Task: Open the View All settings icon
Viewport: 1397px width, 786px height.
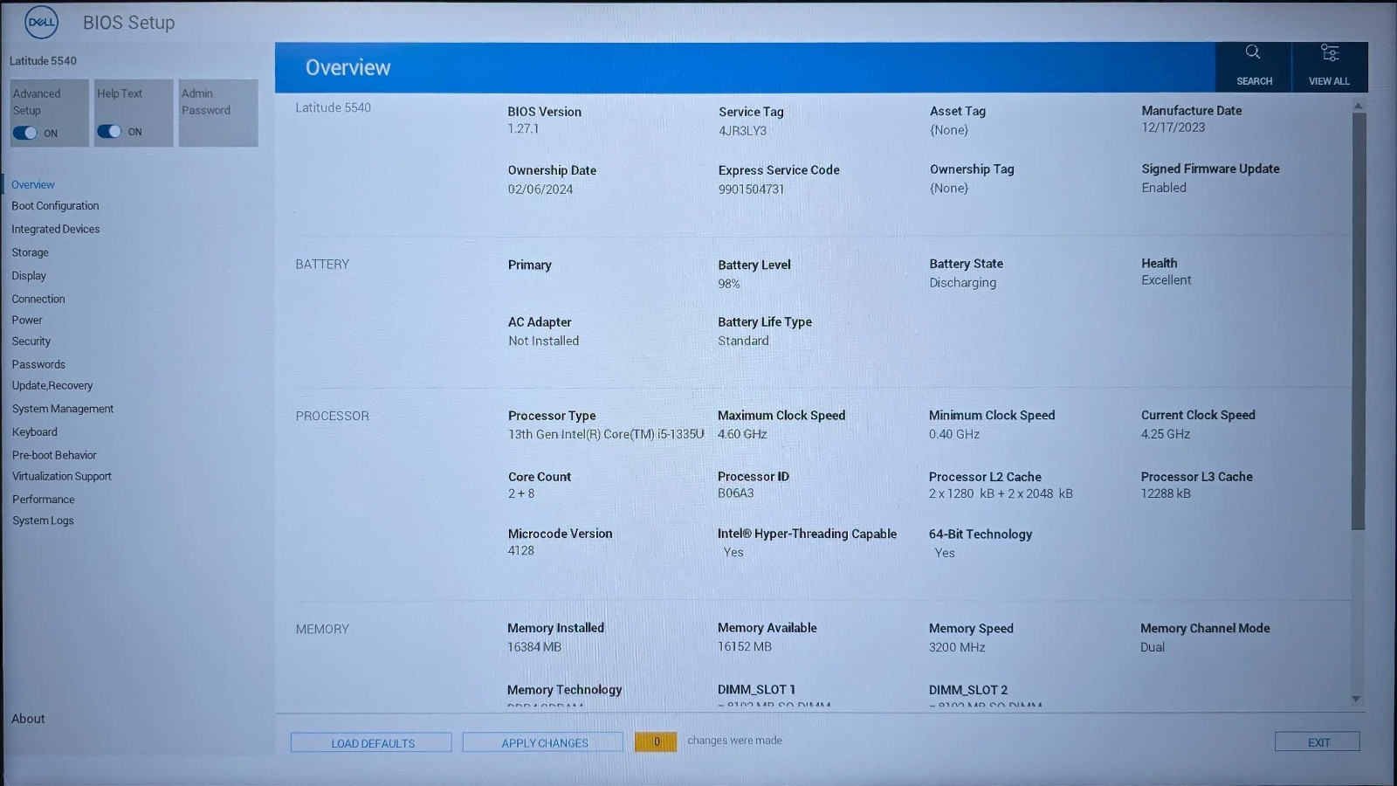Action: coord(1330,53)
